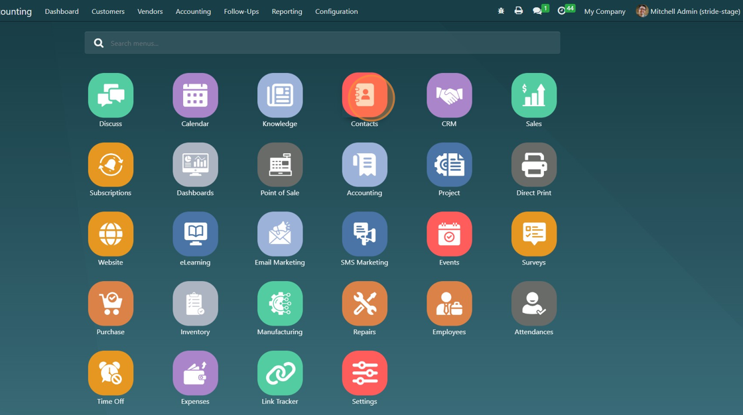Open the Employees app
Image resolution: width=743 pixels, height=415 pixels.
(x=449, y=304)
